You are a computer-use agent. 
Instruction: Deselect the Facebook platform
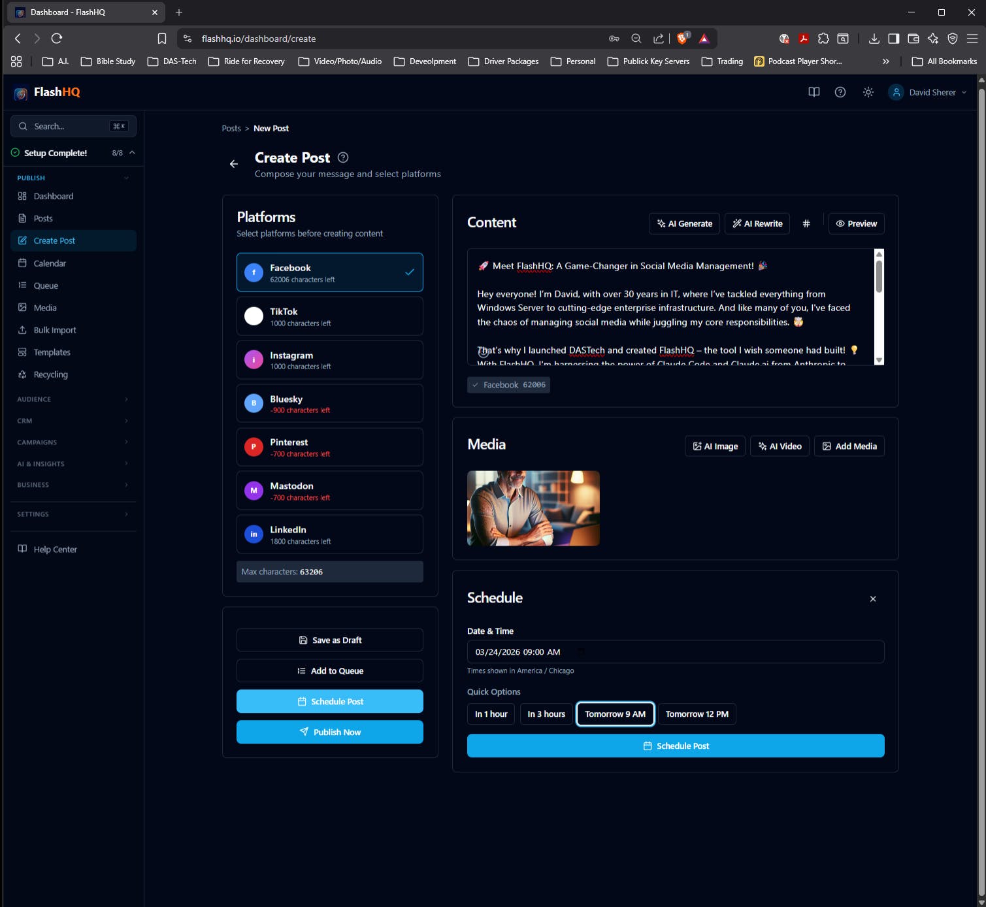[x=329, y=272]
